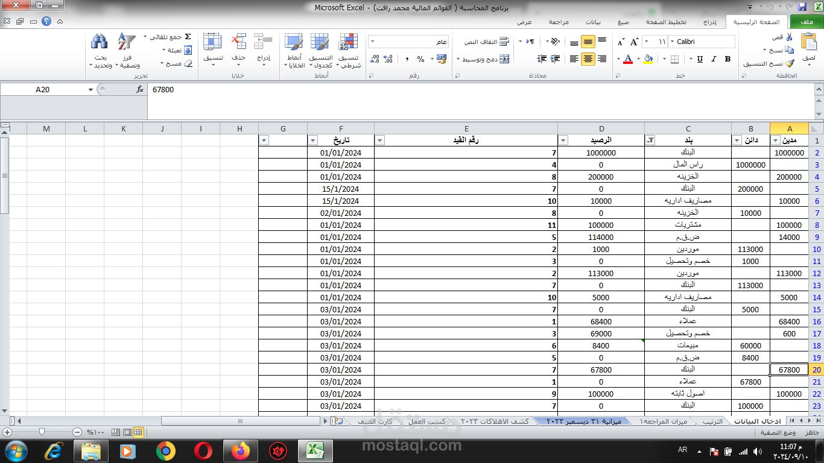Open the number format (عام) dropdown
824x463 pixels.
[x=372, y=42]
